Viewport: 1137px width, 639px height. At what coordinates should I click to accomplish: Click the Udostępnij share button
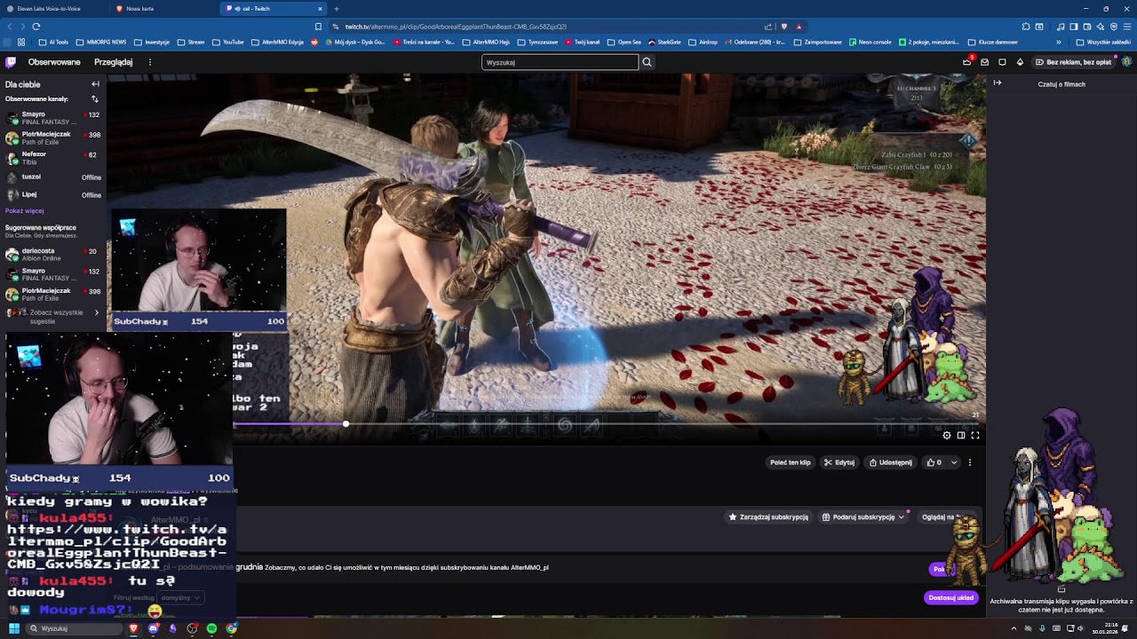(891, 462)
